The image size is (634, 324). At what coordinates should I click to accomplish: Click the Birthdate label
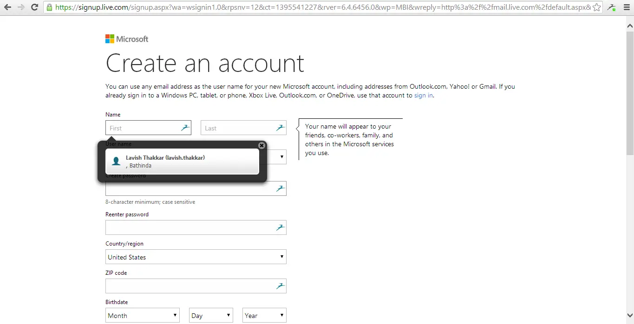[117, 302]
